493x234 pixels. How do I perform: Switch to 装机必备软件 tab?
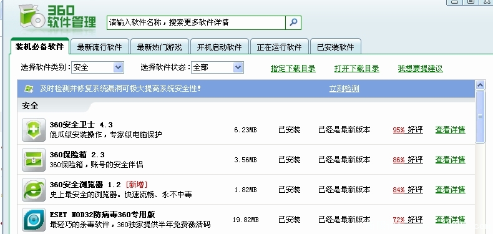click(x=39, y=47)
